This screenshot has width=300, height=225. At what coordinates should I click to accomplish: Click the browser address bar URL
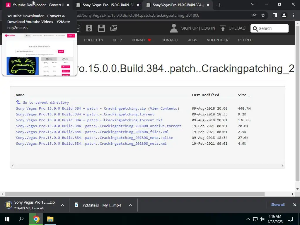(138, 15)
